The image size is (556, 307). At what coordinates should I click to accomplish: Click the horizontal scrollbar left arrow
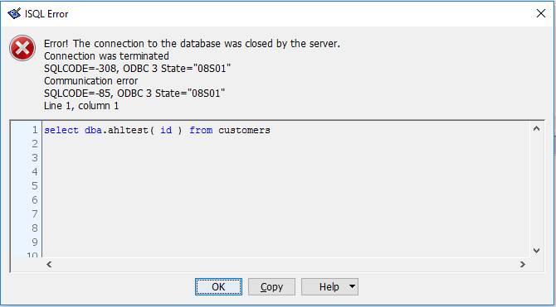[49, 264]
